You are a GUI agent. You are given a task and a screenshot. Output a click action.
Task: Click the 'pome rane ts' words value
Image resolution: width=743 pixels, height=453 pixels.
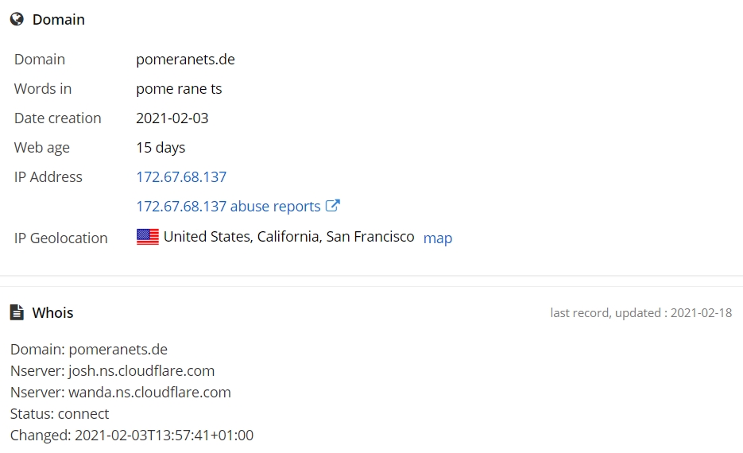click(179, 88)
